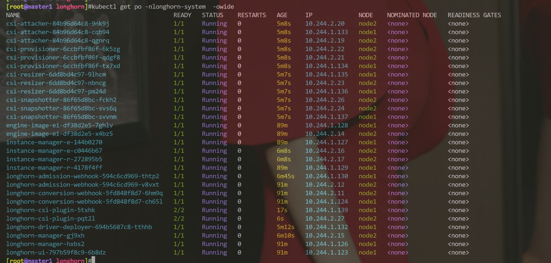Click the 6m45s age value

tap(286, 176)
